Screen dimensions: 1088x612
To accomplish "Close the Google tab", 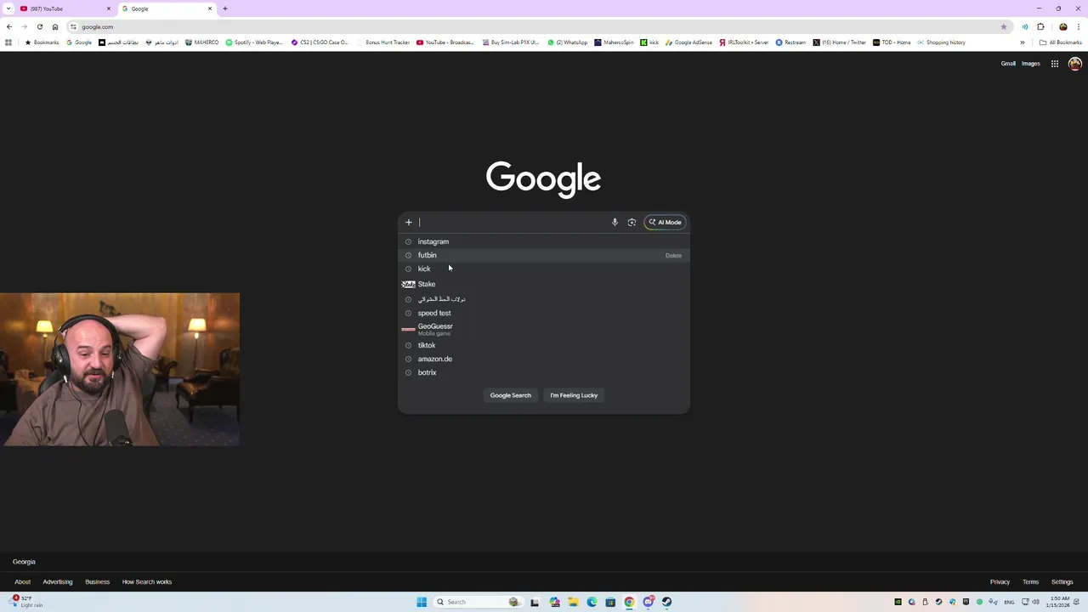I will click(210, 8).
